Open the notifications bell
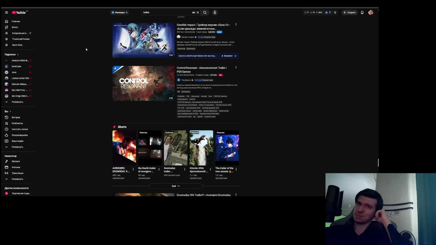This screenshot has width=436, height=245. (362, 13)
